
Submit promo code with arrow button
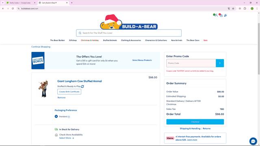point(220,63)
